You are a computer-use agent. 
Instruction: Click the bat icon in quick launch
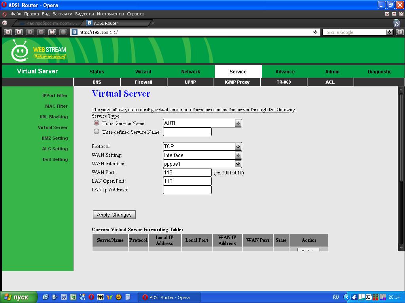(x=100, y=297)
